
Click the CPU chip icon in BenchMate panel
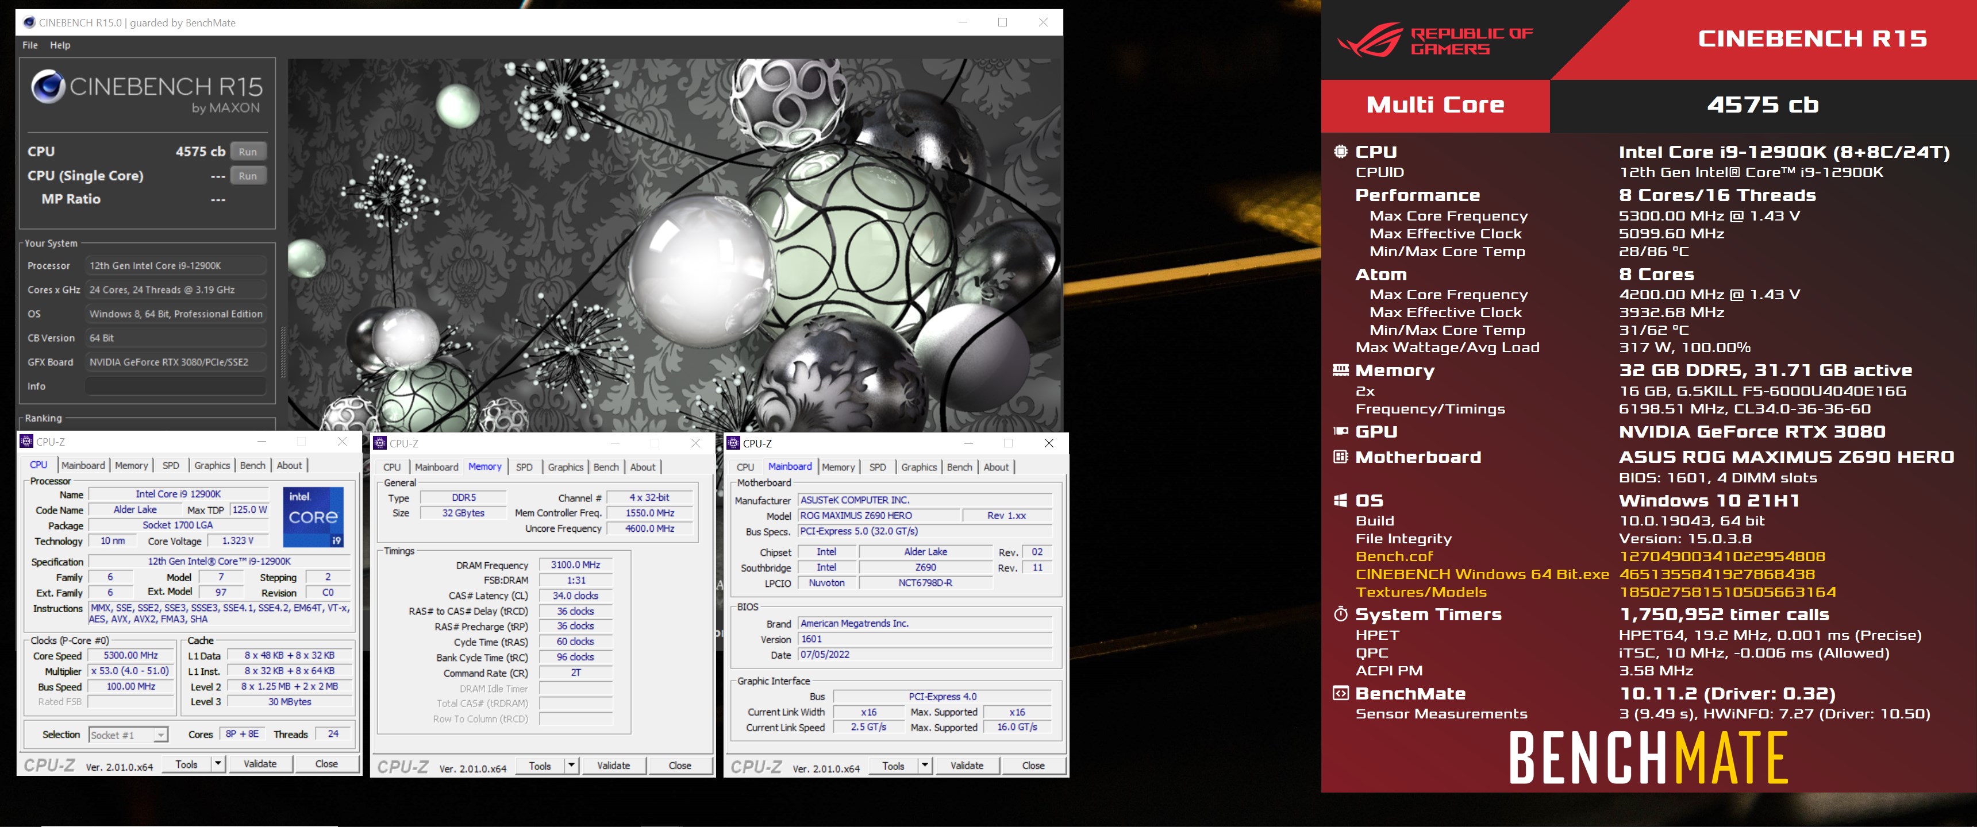pyautogui.click(x=1340, y=152)
